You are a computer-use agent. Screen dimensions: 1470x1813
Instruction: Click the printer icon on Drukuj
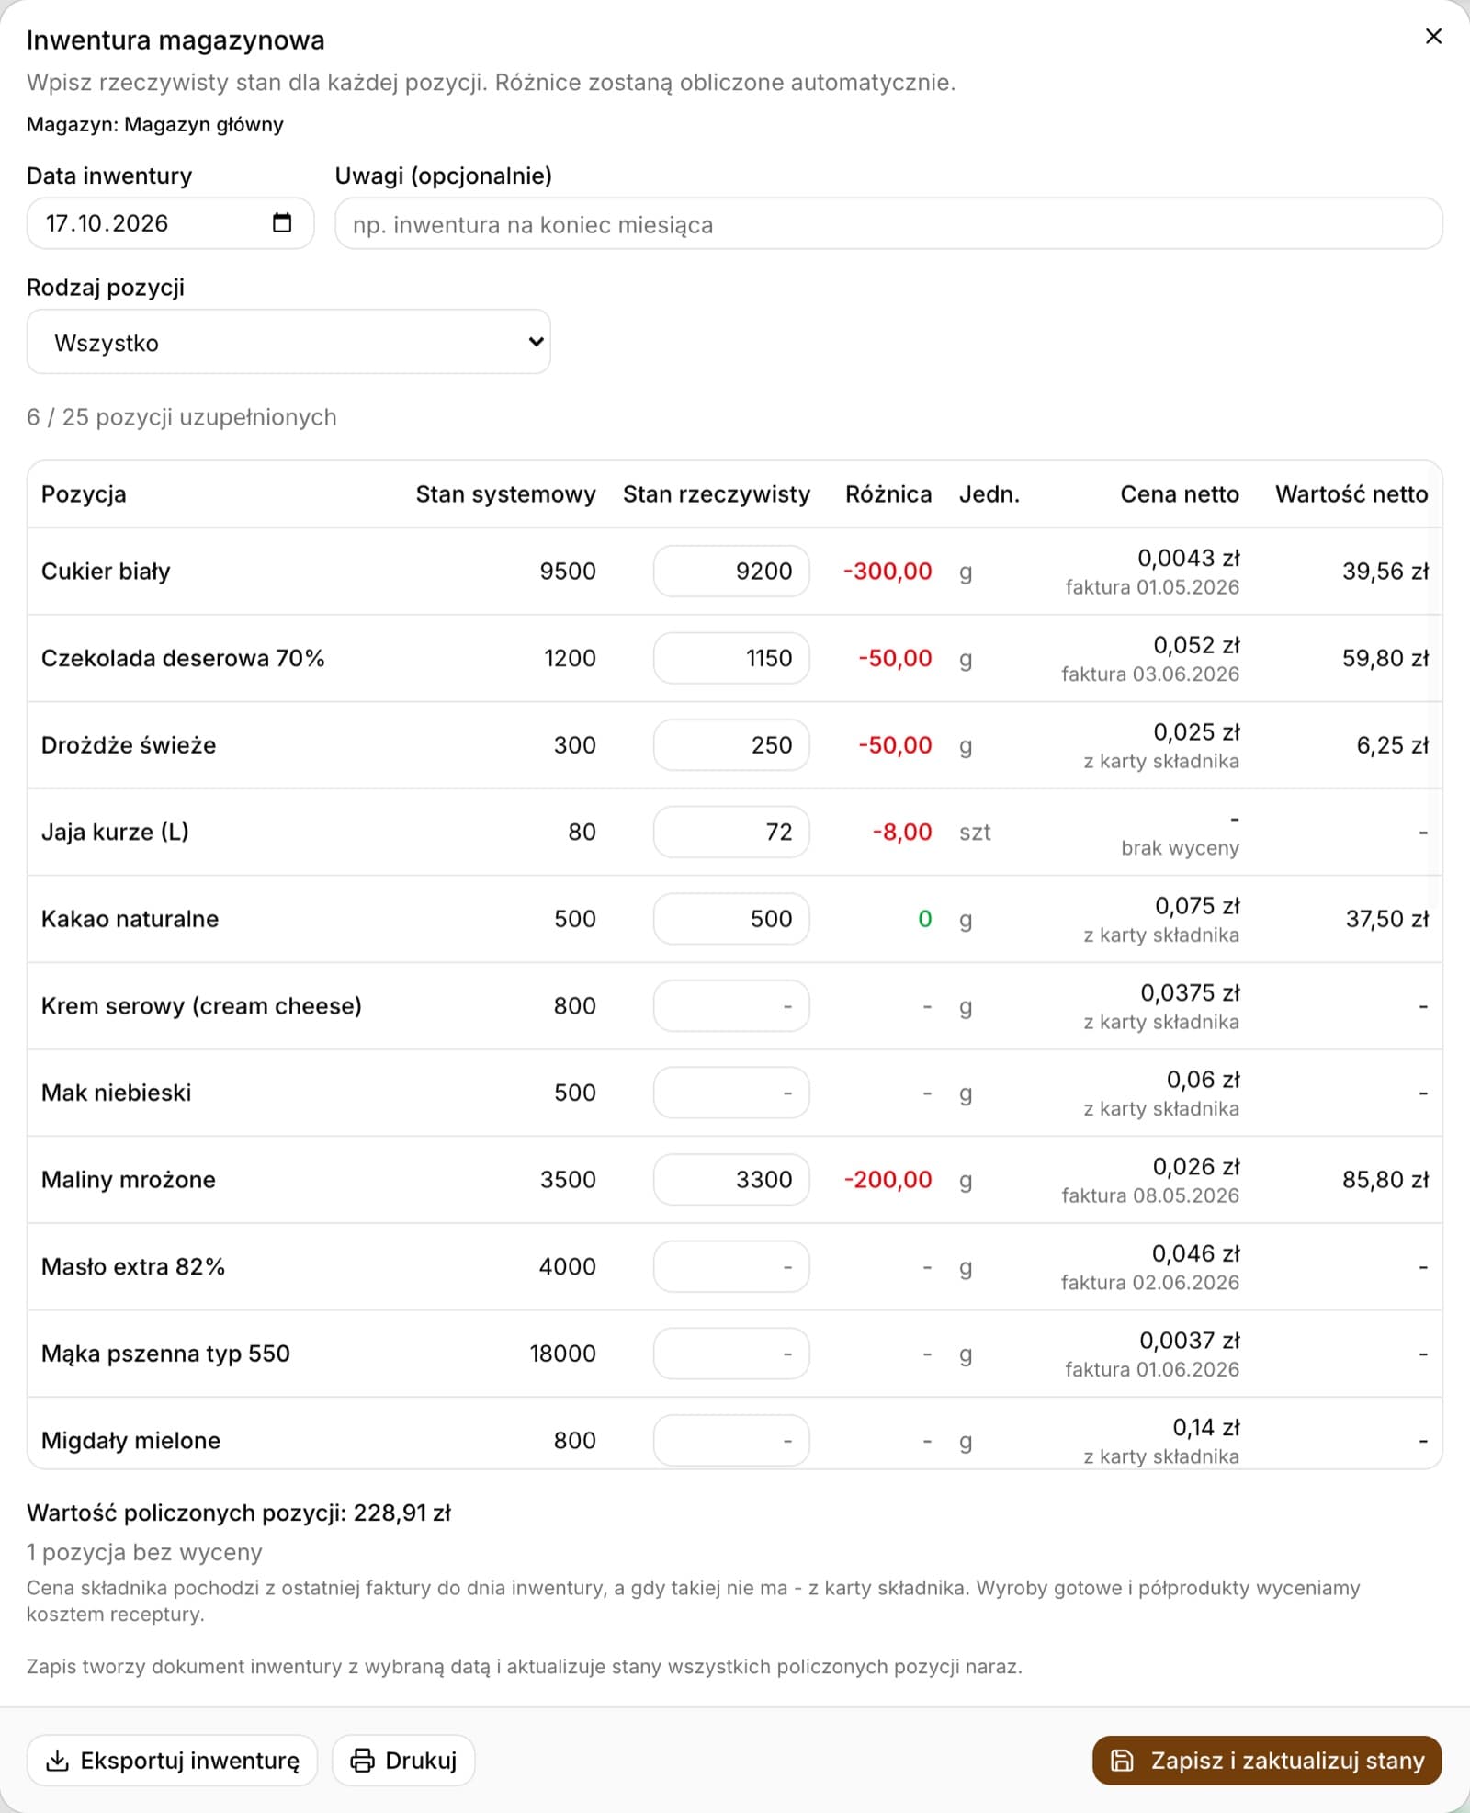363,1760
